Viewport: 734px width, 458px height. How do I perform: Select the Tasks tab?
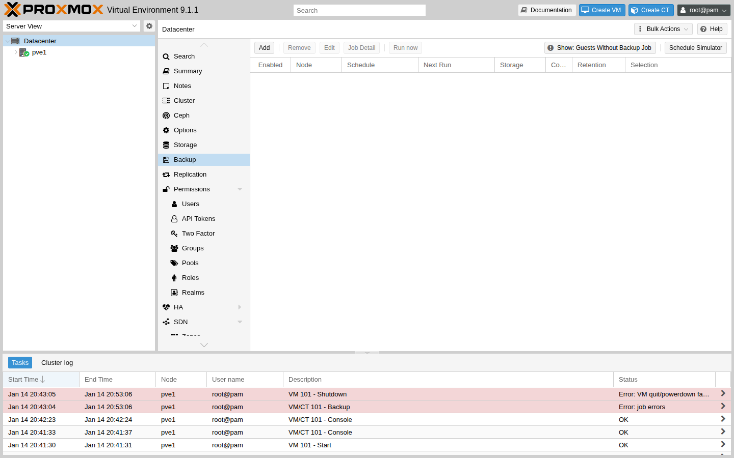point(20,362)
